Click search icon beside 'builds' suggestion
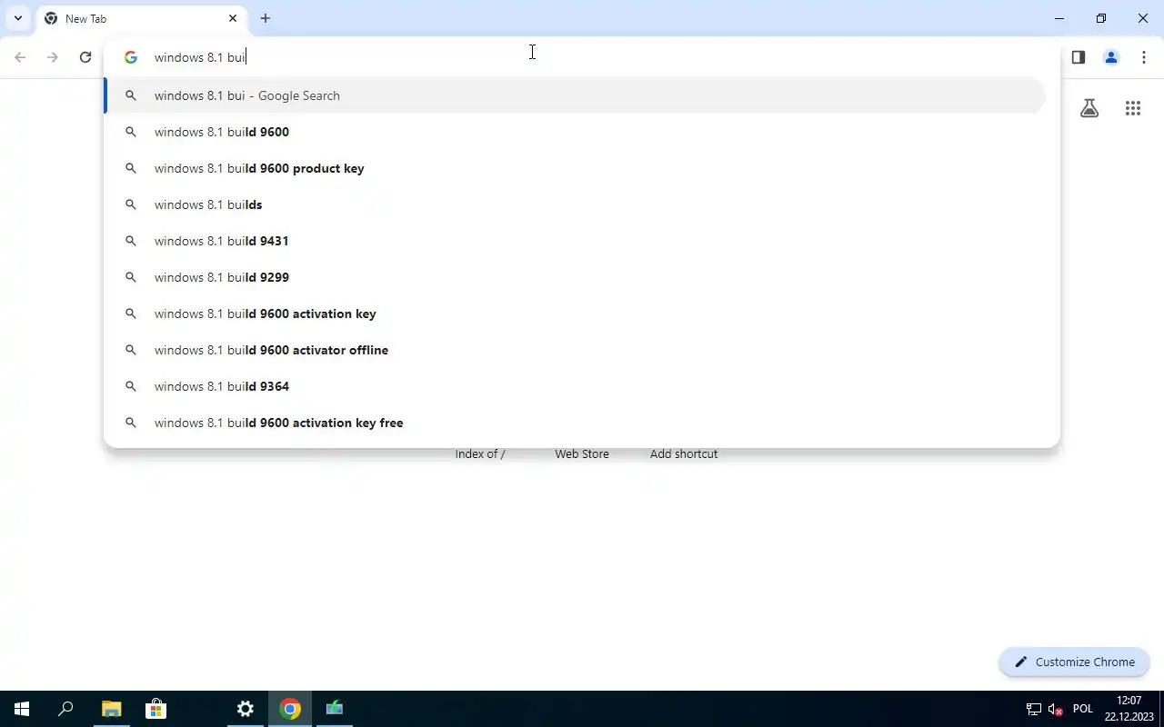 pos(131,204)
